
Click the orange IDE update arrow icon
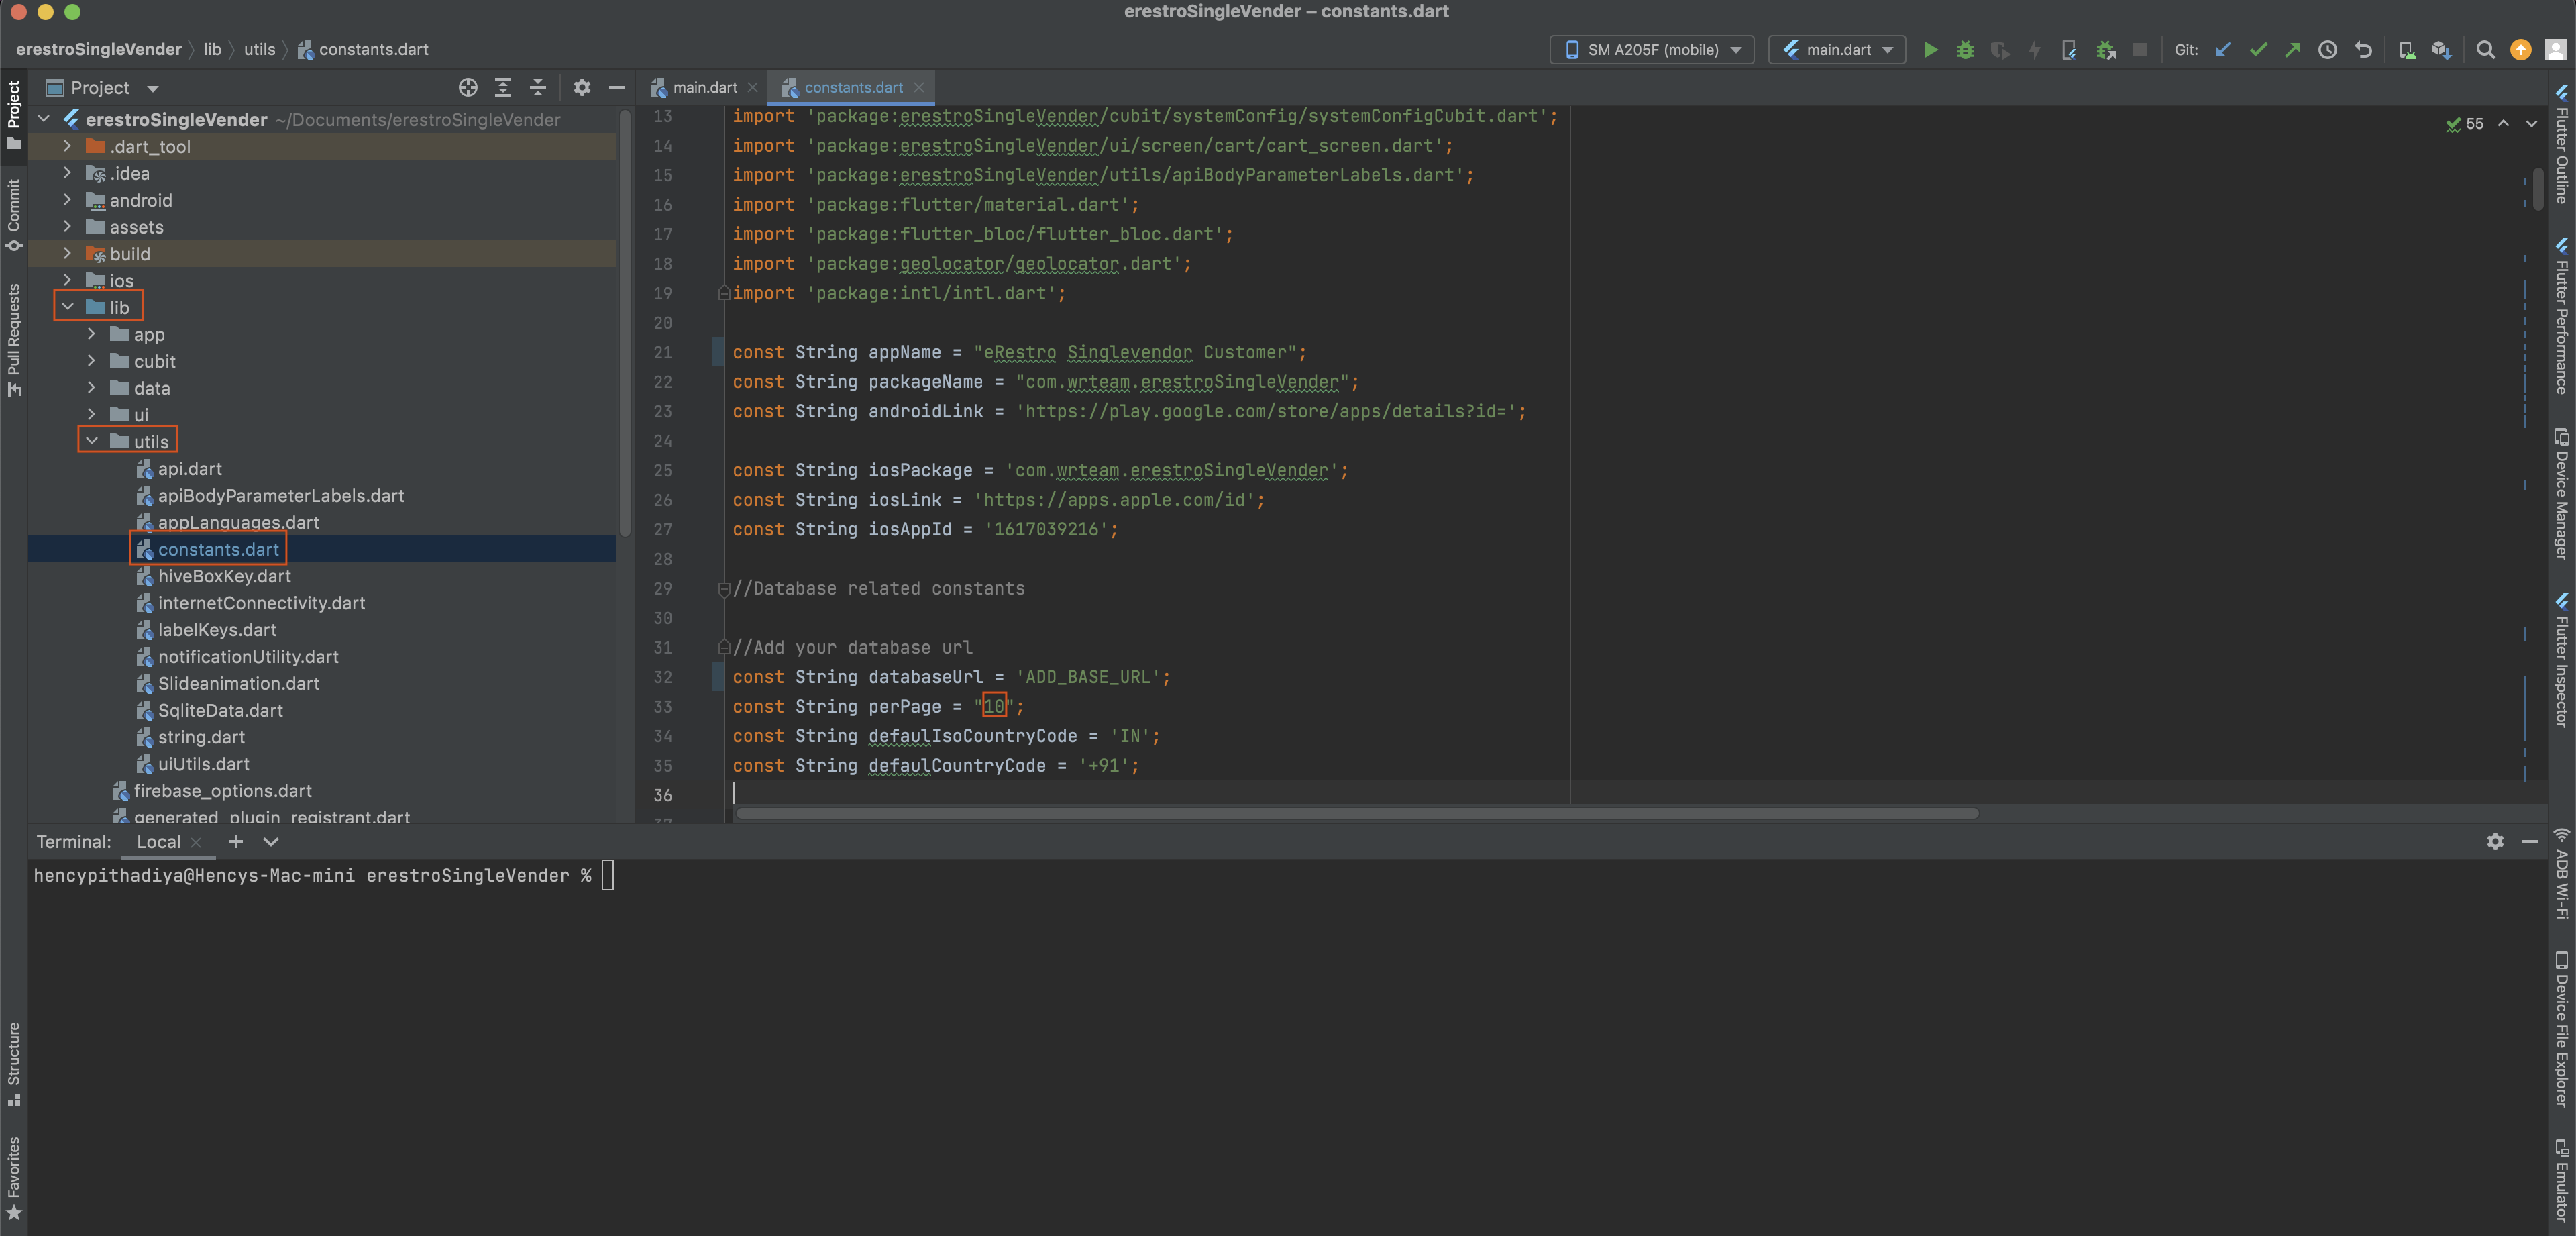[x=2521, y=50]
